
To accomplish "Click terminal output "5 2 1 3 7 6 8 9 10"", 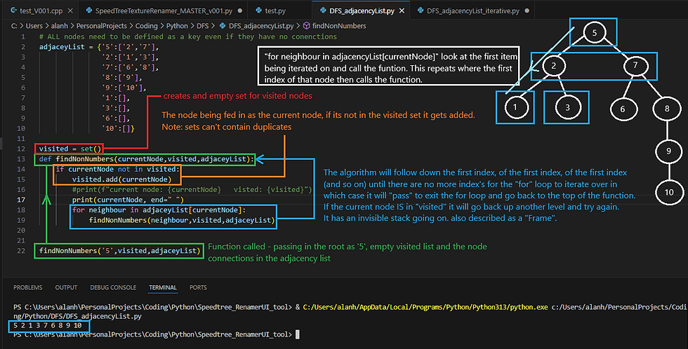I will click(48, 325).
